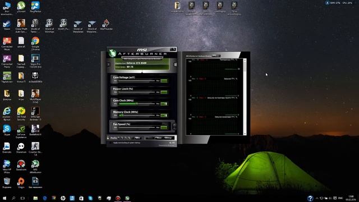The image size is (359, 202).
Task: Click left arrow beside graphics card info
Action: (x=109, y=65)
